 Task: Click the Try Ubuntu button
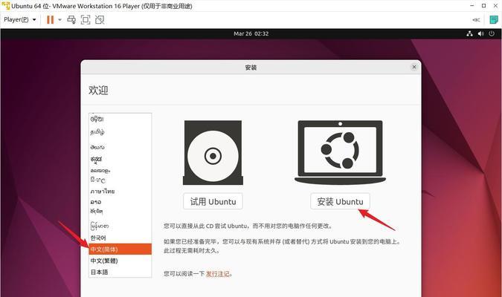click(213, 201)
